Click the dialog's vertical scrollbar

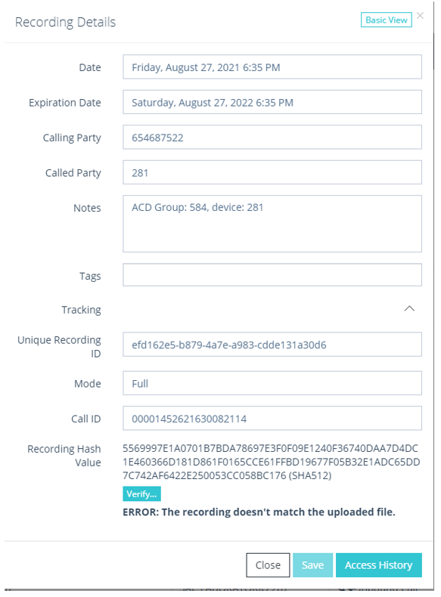(x=433, y=51)
